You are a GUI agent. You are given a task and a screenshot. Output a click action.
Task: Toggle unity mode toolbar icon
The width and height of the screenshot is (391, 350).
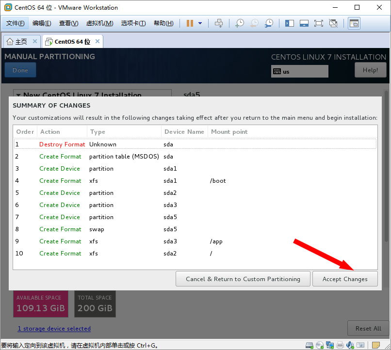pyautogui.click(x=333, y=23)
